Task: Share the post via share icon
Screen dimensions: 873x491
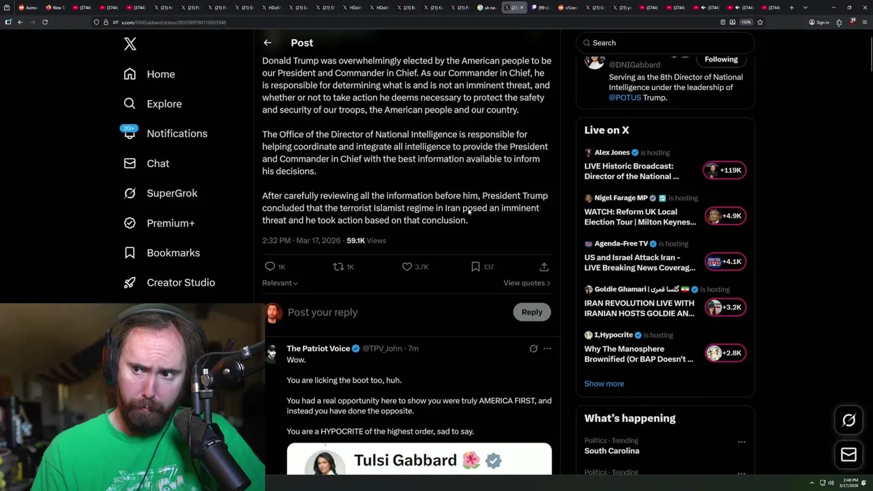Action: point(544,267)
